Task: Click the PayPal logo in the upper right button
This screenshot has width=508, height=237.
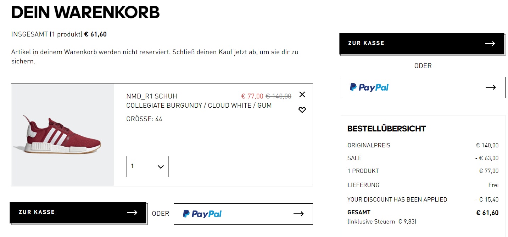Action: point(369,87)
